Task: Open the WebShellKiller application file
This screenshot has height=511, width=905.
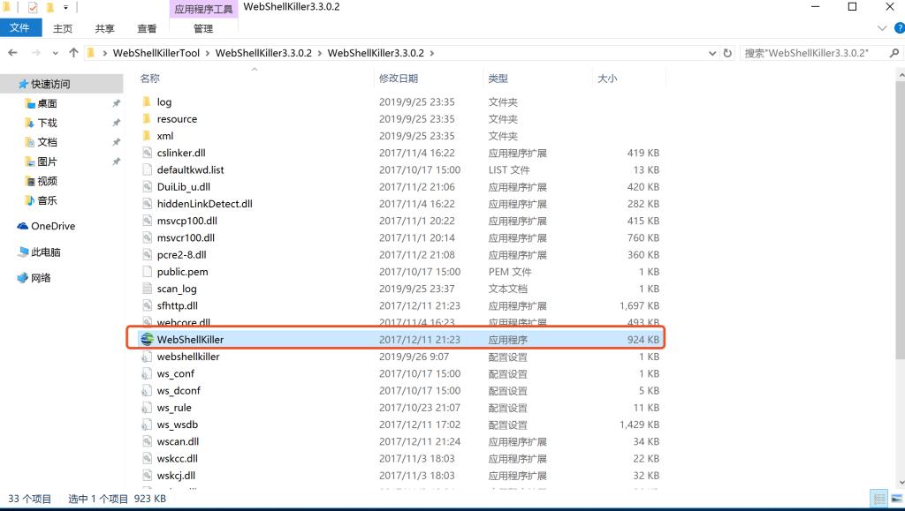Action: (190, 339)
